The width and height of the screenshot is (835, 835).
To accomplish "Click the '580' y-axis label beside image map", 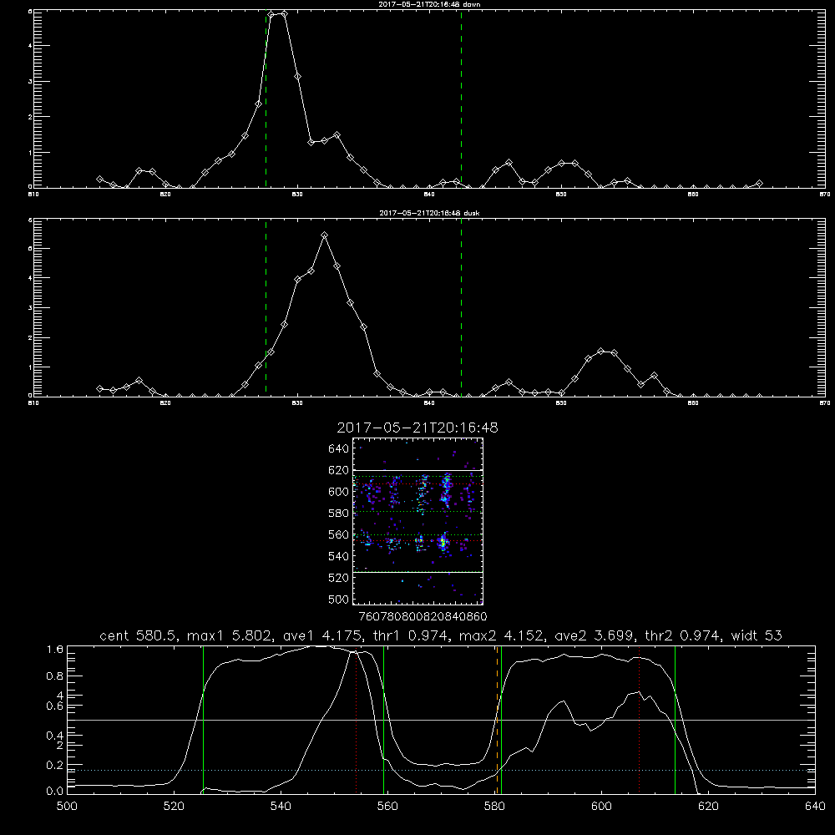I will click(x=339, y=514).
